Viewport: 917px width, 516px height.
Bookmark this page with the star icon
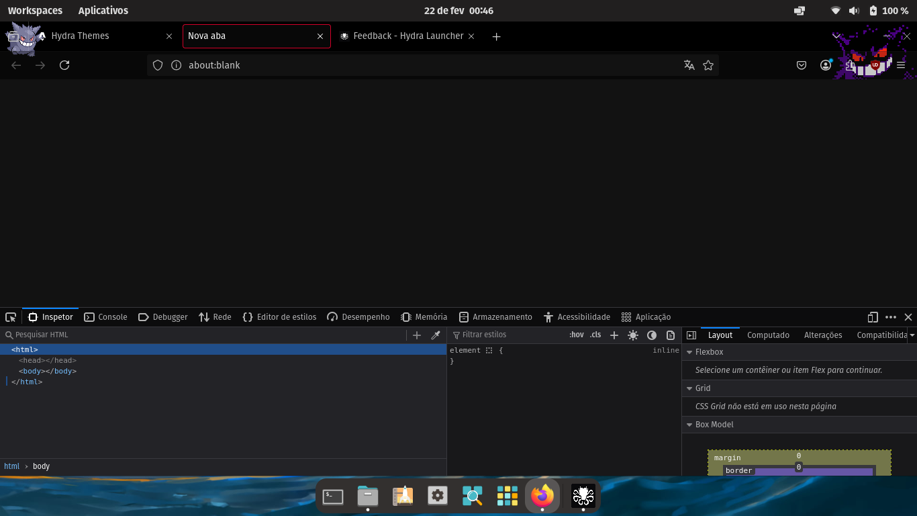pyautogui.click(x=708, y=65)
